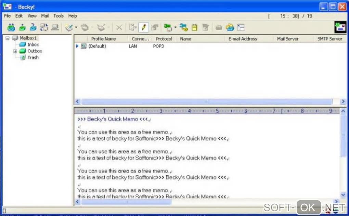Screen dimensions: 349x216
Task: Click the Becky app icon in title bar
Action: click(7, 7)
